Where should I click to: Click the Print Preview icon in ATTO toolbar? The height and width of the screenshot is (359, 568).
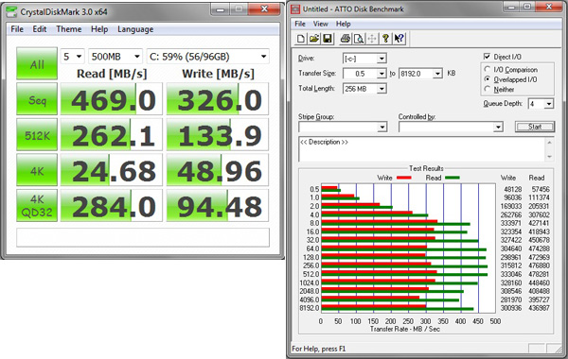[359, 39]
